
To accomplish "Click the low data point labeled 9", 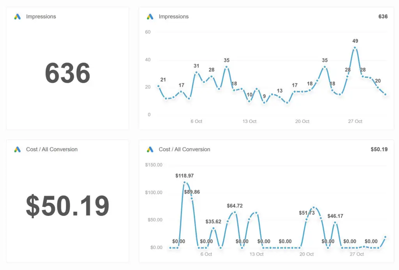I will click(x=264, y=103).
